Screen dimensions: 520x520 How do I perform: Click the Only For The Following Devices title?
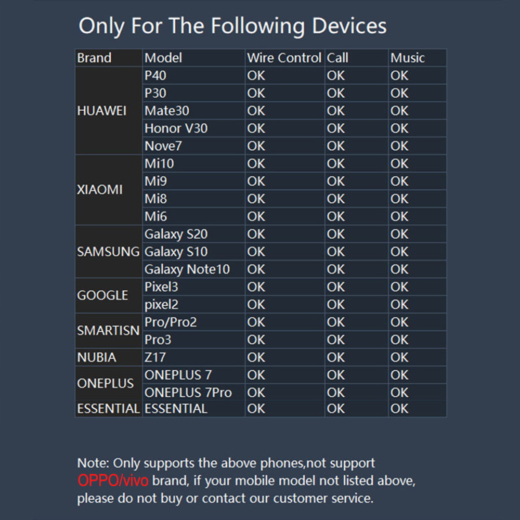(232, 27)
